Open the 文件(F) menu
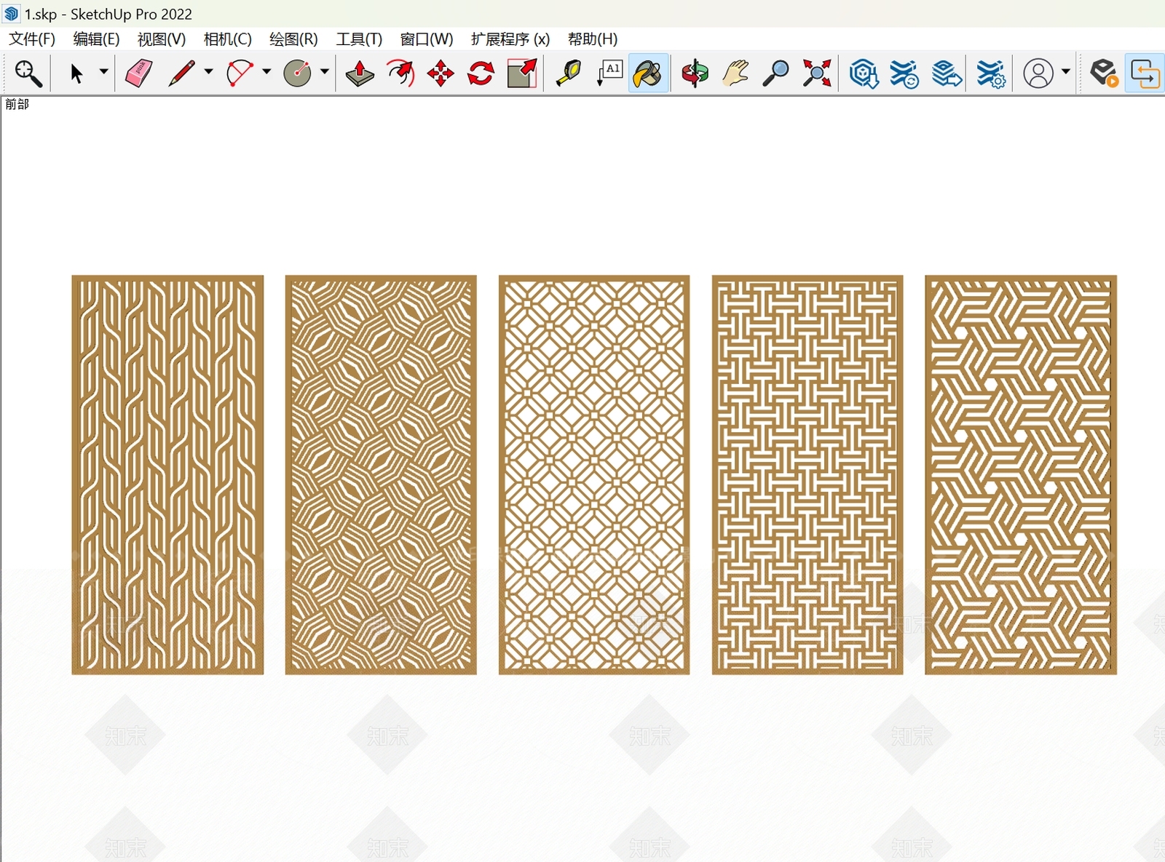 click(32, 39)
